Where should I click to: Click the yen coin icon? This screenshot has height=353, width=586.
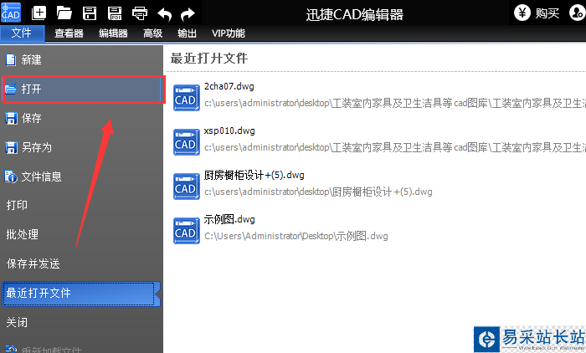click(522, 13)
